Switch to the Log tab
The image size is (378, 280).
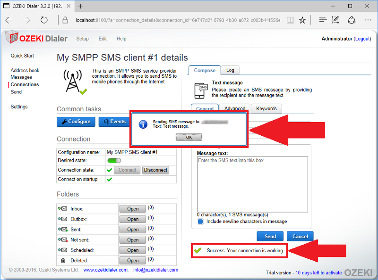point(230,70)
